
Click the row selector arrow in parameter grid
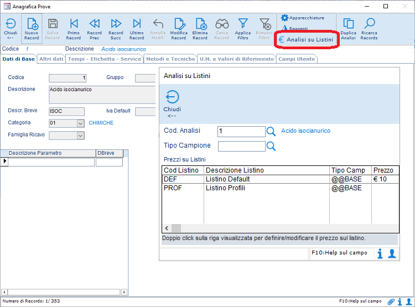4,161
